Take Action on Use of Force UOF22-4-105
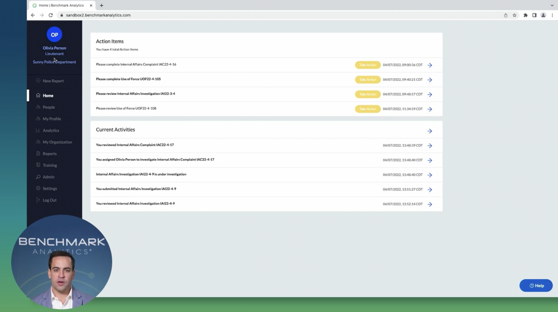The height and width of the screenshot is (312, 558). [368, 80]
